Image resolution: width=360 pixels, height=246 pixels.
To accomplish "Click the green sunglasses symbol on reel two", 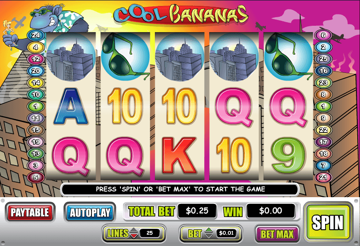I will coord(125,57).
